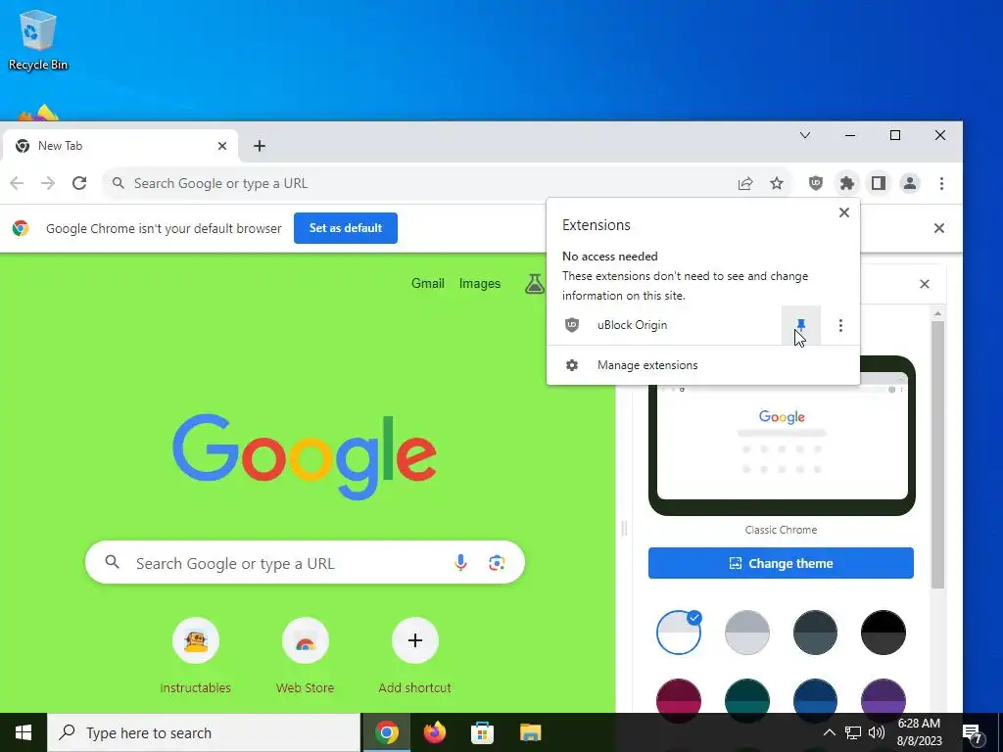The height and width of the screenshot is (752, 1003).
Task: Select the light grey color swatch
Action: pos(747,633)
